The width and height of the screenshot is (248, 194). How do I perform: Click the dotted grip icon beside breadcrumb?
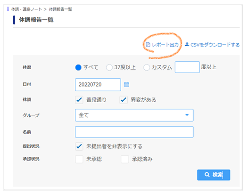click(x=8, y=9)
